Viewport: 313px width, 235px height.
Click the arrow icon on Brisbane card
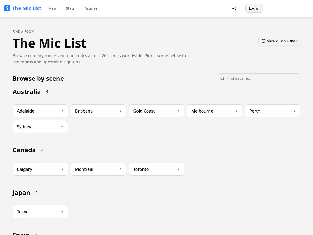coord(120,111)
